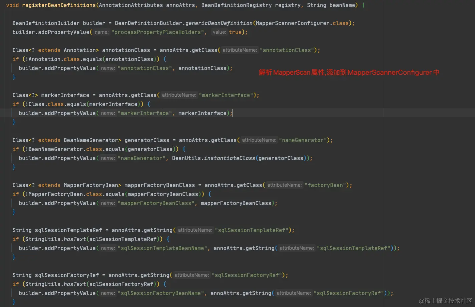Screen dimensions: 475x307
Task: Click BeanDefinitionRegistry type in method signature
Action: 236,5
